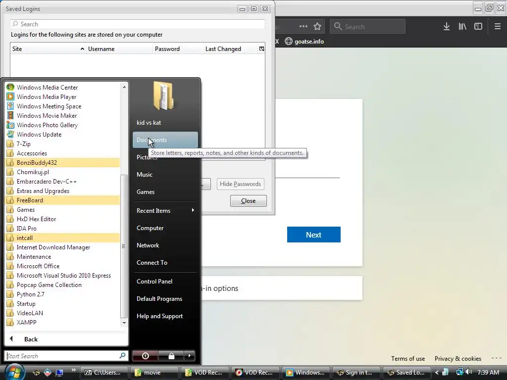Open the BonziBuddy432 folder

(x=63, y=162)
